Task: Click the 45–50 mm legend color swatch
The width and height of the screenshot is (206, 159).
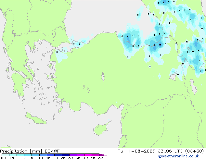Action: 96,155
